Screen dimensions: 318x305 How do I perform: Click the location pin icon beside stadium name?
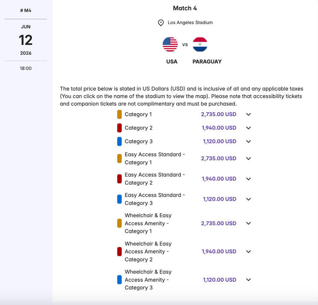pyautogui.click(x=161, y=23)
